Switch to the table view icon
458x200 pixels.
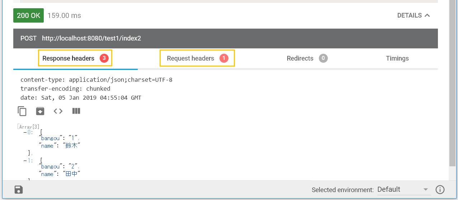76,111
